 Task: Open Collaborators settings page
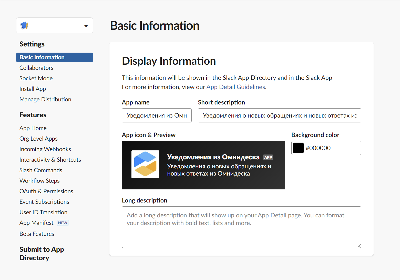[36, 68]
